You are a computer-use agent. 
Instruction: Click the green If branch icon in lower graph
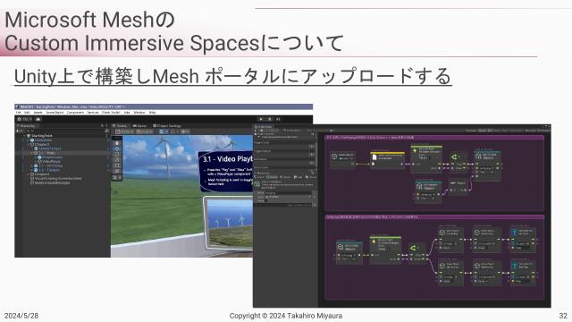click(x=413, y=249)
